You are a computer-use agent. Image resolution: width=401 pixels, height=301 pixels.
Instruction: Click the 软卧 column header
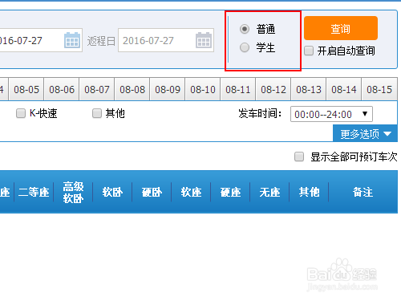click(x=112, y=192)
